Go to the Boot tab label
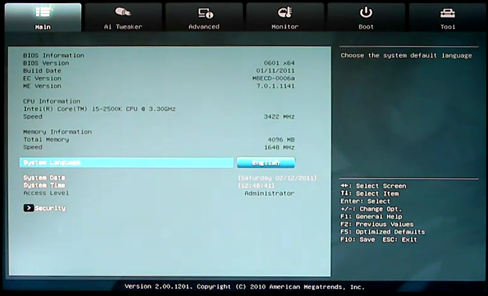Image resolution: width=488 pixels, height=296 pixels. click(x=366, y=27)
